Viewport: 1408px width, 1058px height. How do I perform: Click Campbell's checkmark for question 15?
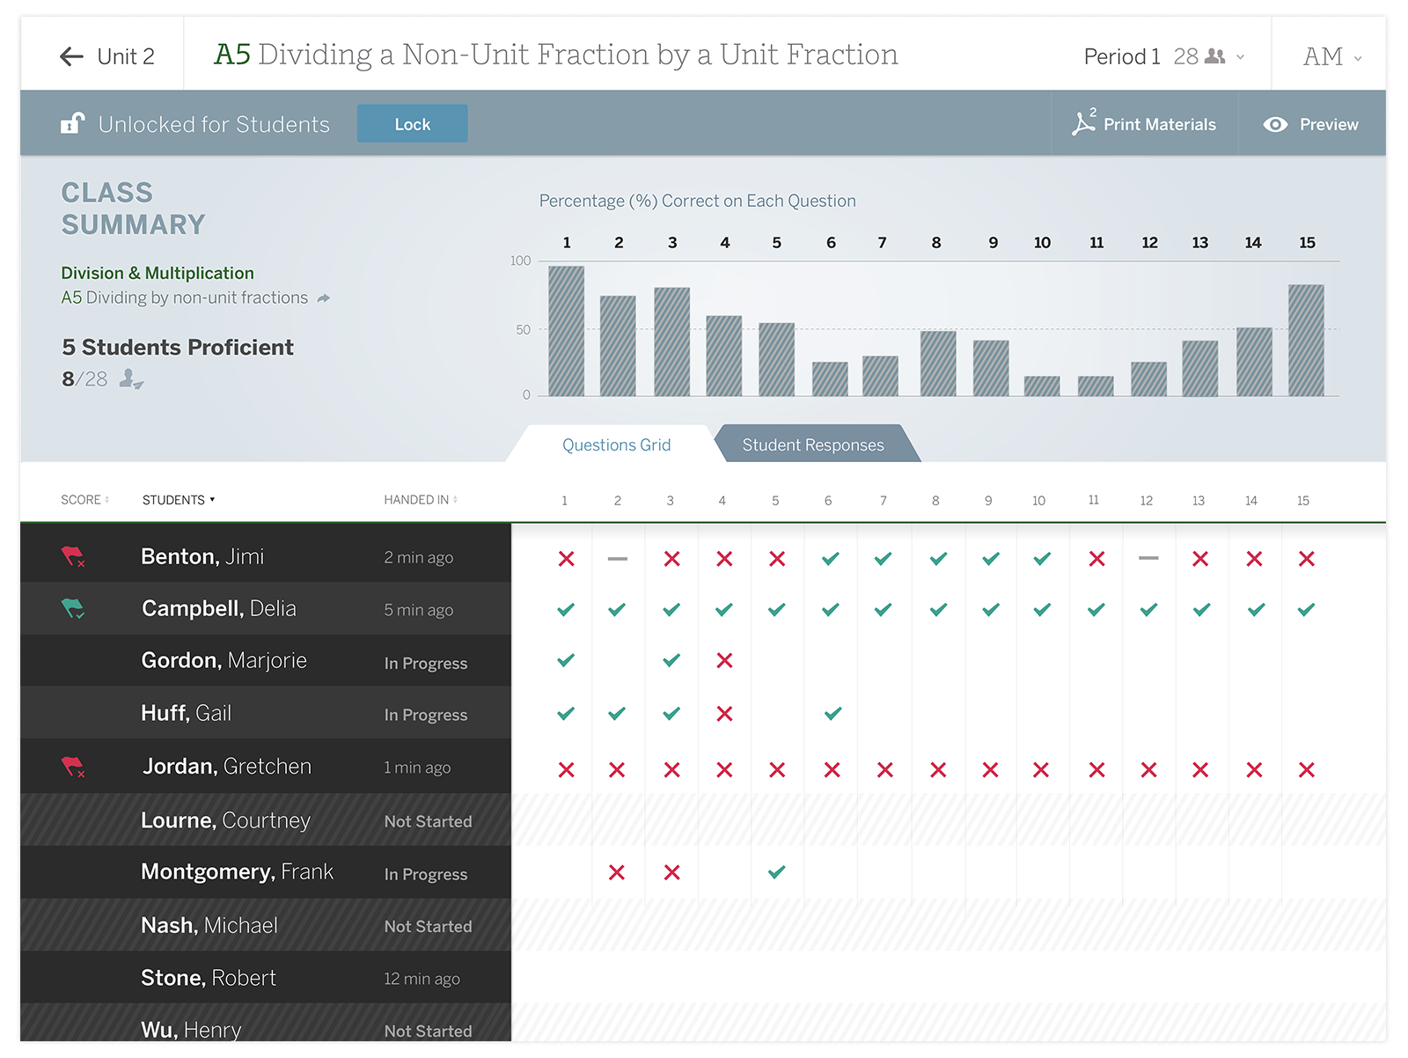pos(1306,609)
